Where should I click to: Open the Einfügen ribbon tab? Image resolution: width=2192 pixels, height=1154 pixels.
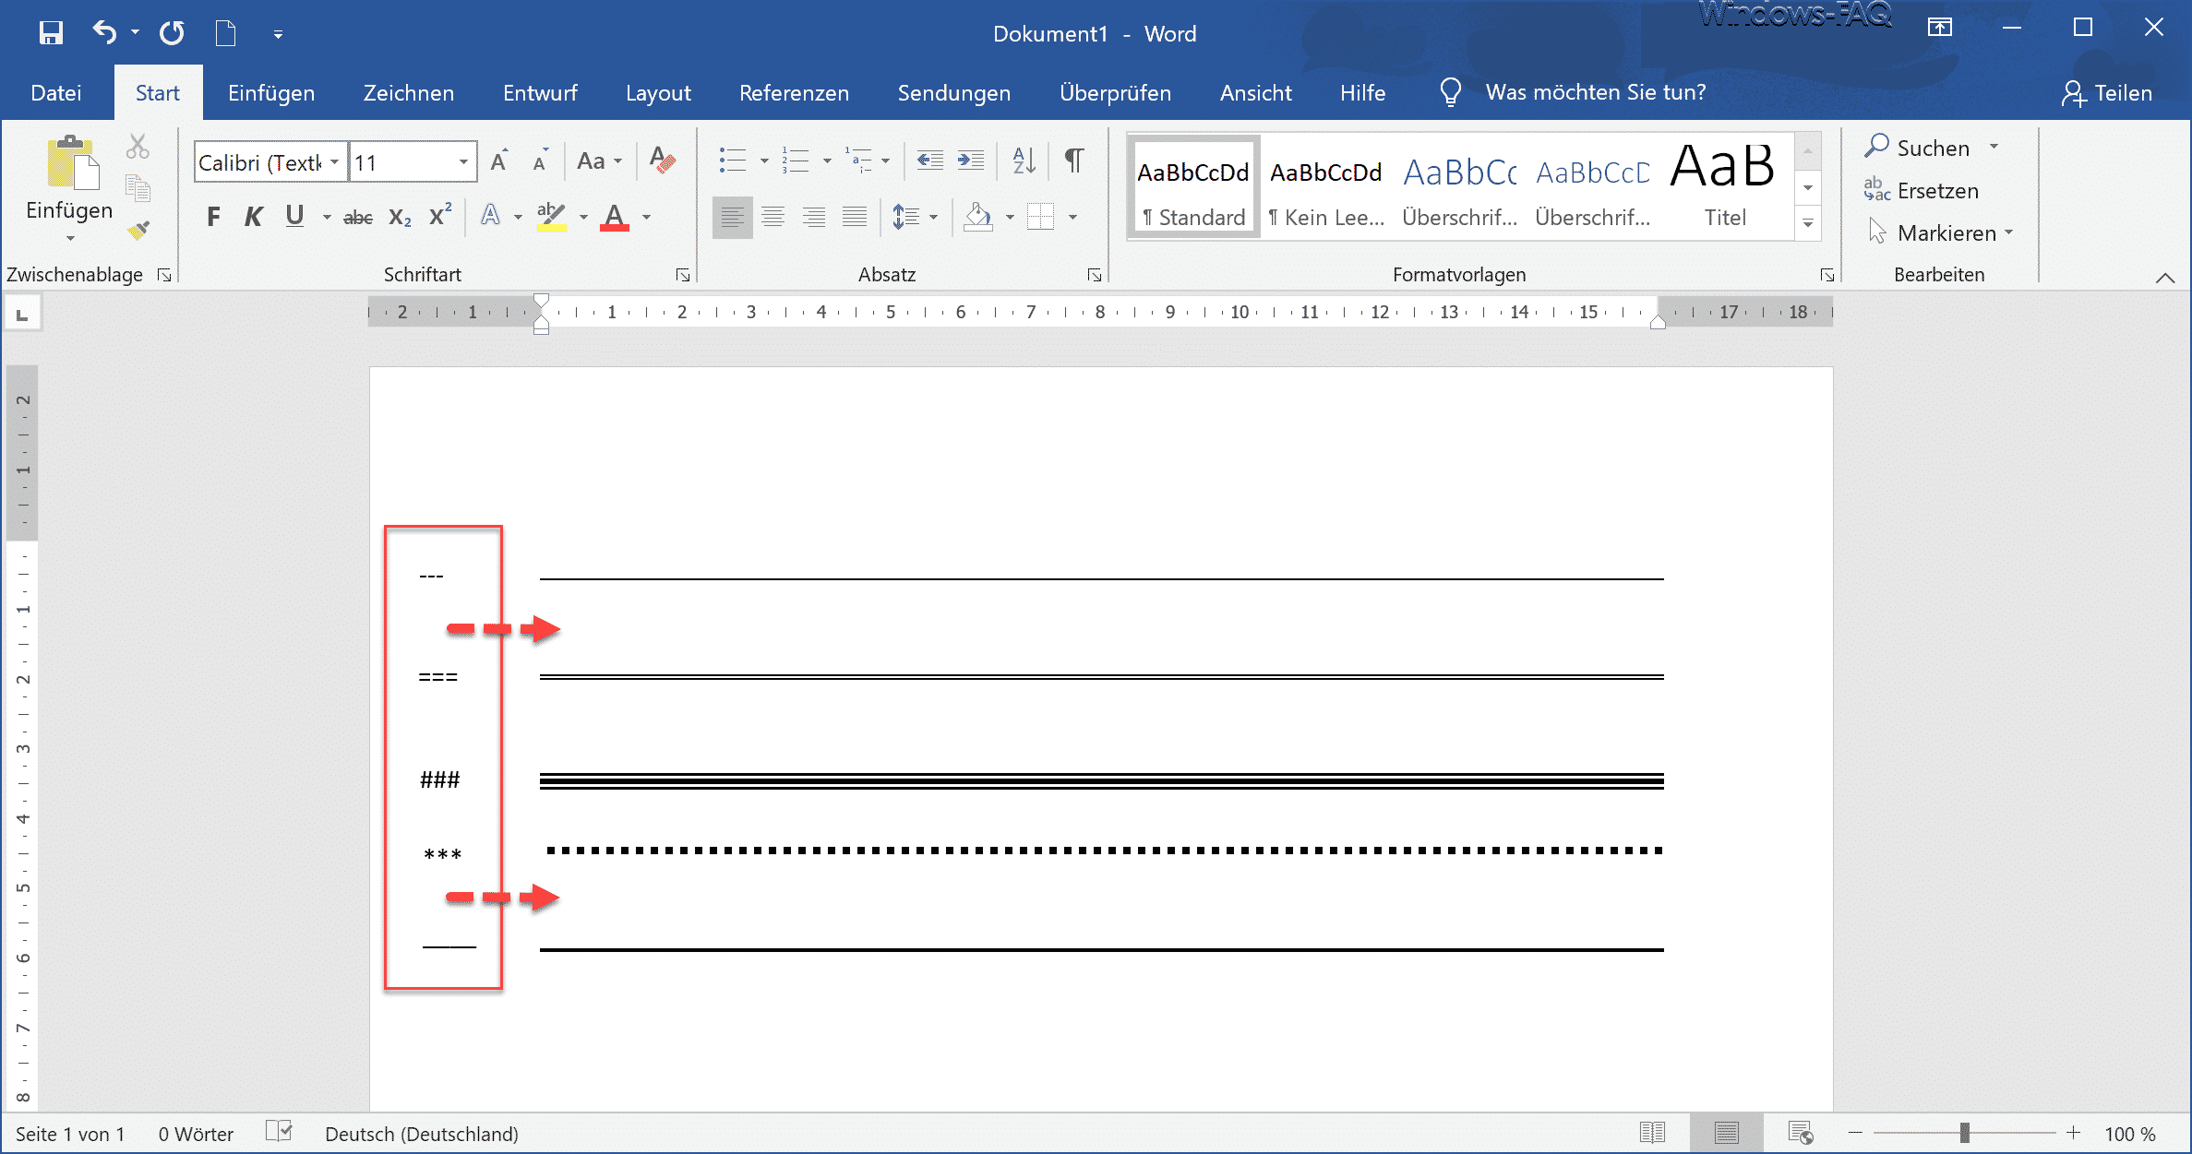270,93
